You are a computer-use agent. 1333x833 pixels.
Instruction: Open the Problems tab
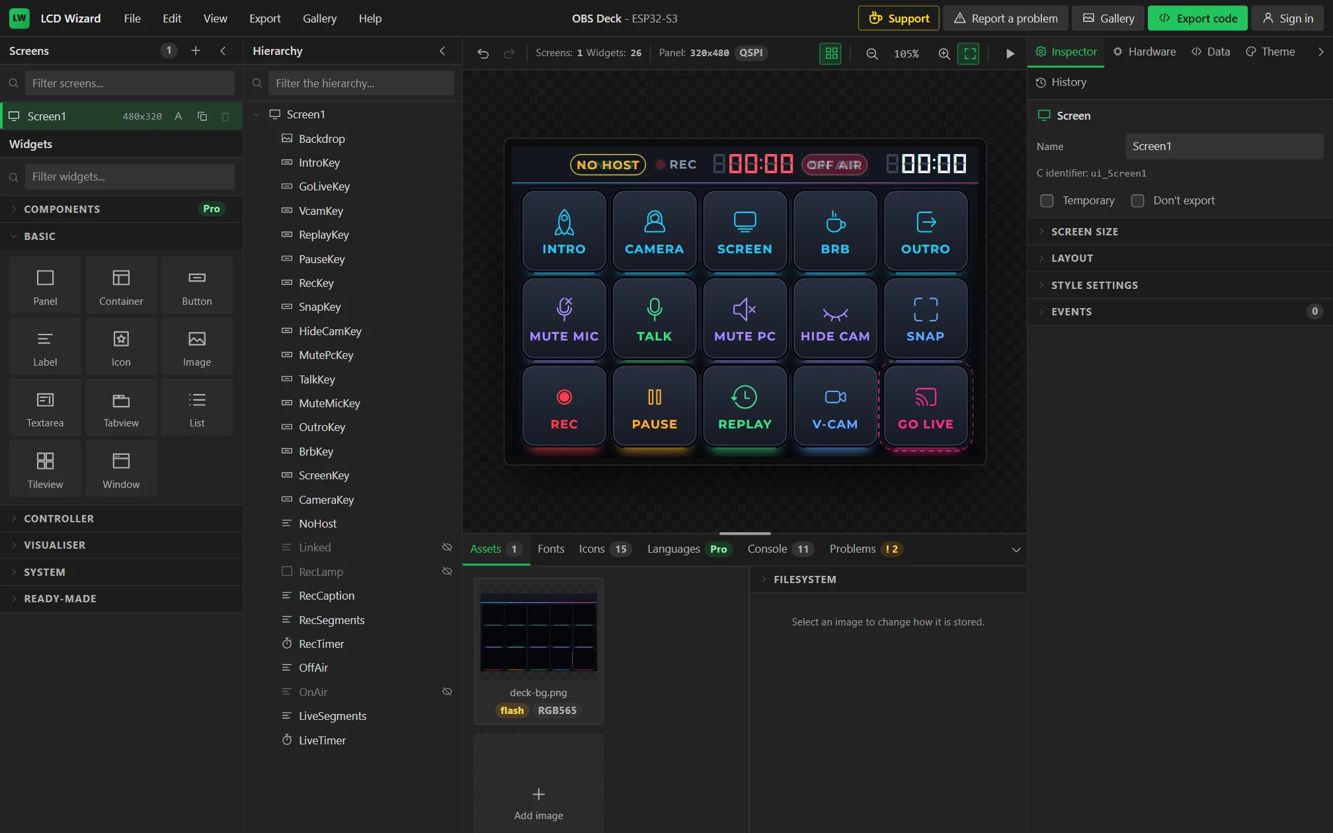866,549
